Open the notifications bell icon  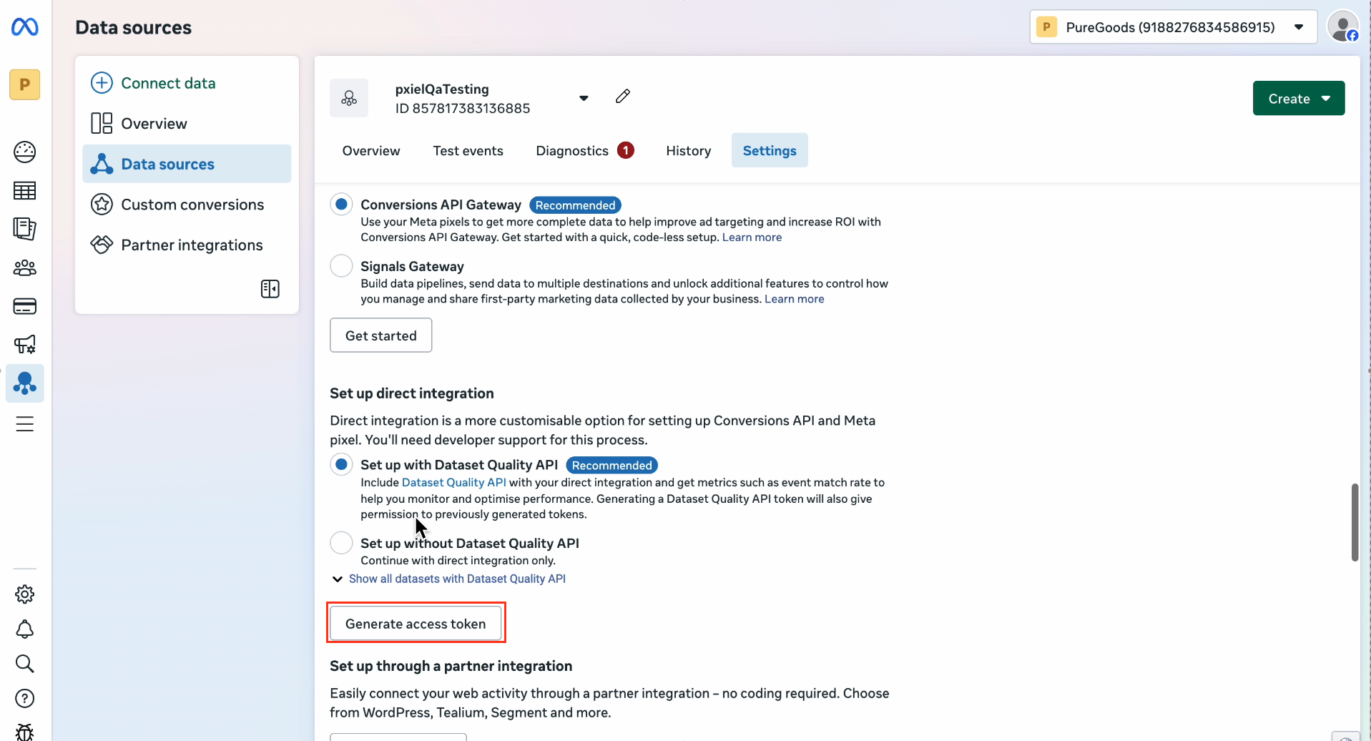pyautogui.click(x=24, y=629)
